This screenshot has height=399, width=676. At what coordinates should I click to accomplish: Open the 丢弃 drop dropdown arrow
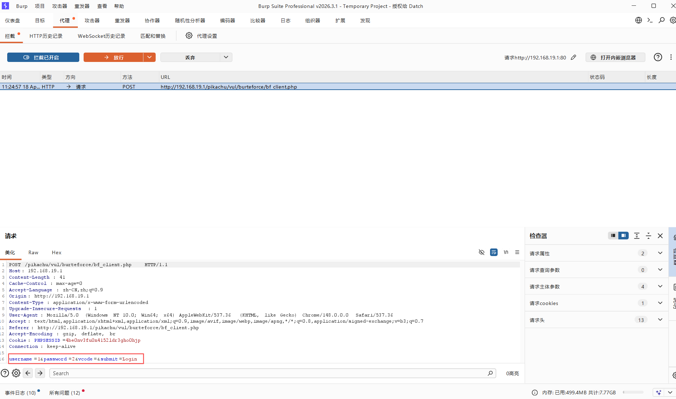click(226, 57)
